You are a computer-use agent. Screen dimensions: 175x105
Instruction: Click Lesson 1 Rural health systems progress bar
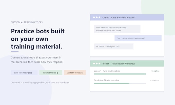pyautogui.click(x=120, y=74)
